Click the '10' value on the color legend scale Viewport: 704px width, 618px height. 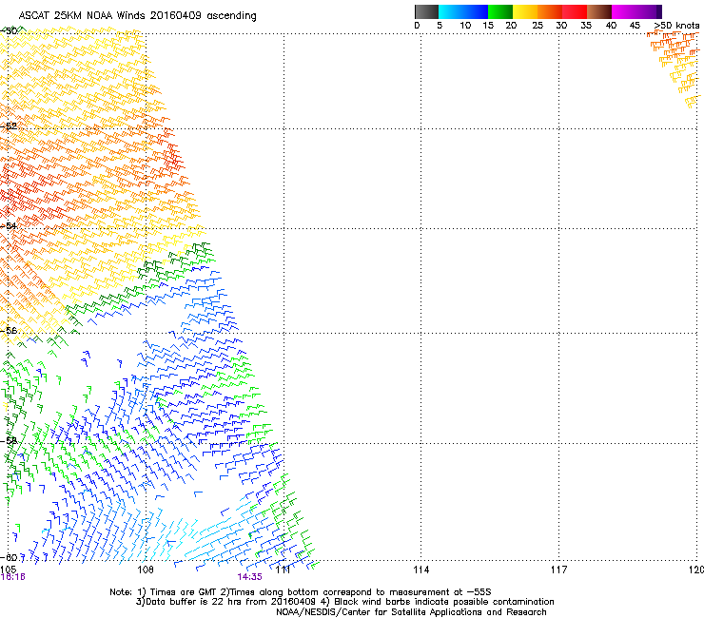(465, 26)
